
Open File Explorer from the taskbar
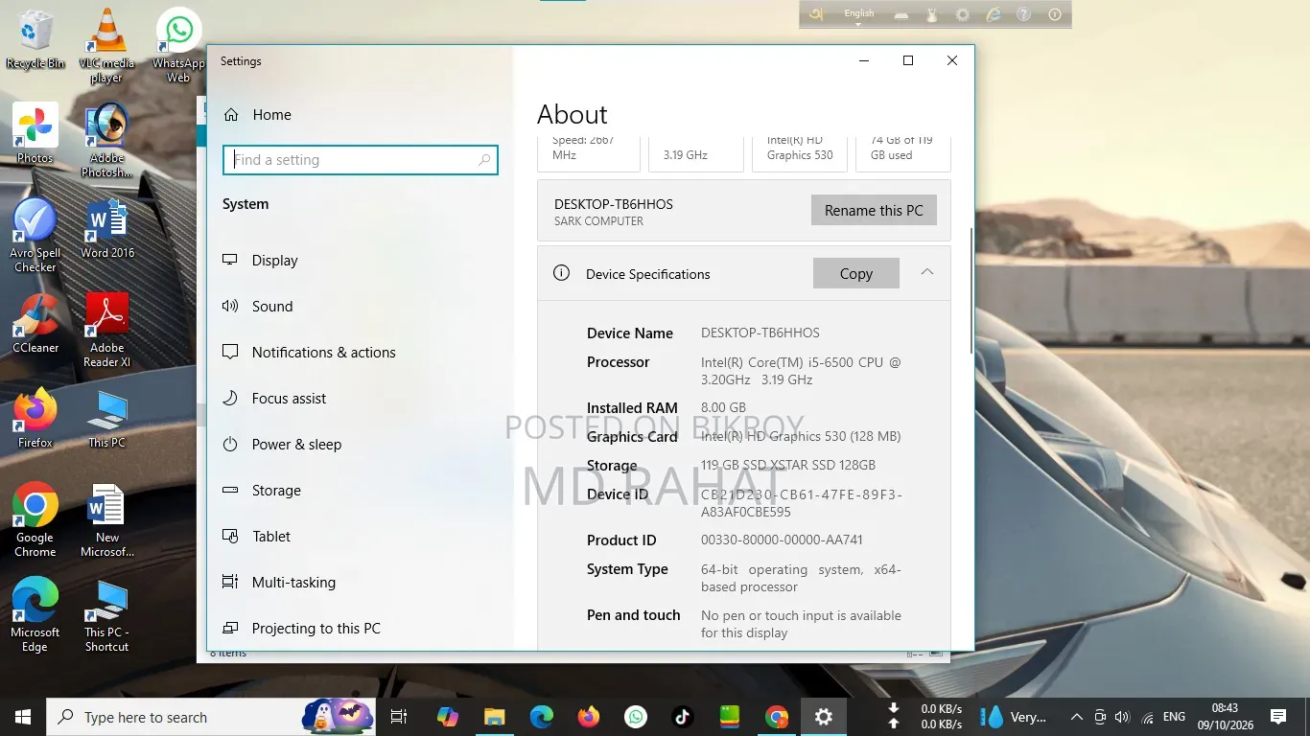tap(494, 717)
